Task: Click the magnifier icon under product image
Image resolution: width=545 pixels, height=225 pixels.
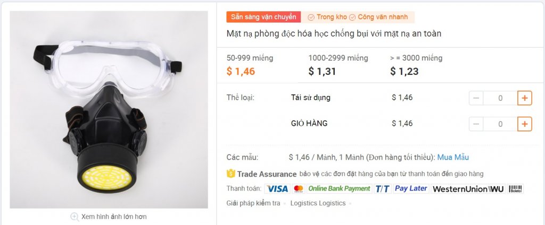Action: point(75,217)
